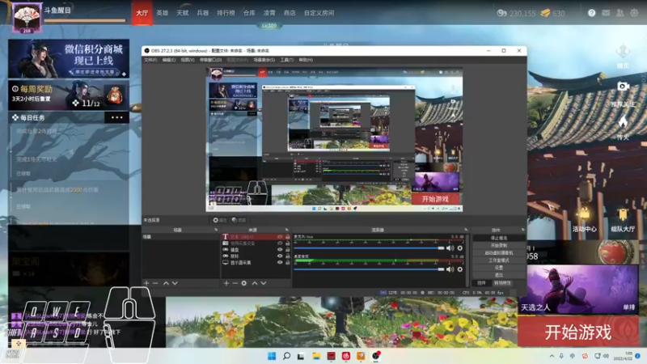Click the 天选之人 mode card

579,290
